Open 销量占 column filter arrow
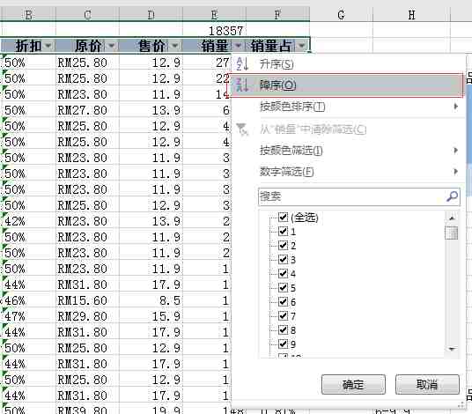 click(302, 46)
